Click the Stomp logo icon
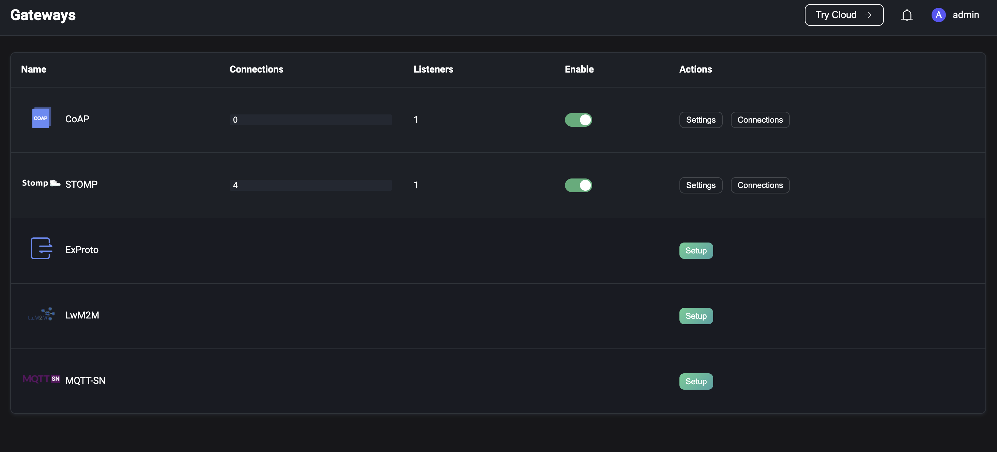This screenshot has width=997, height=452. pos(41,183)
